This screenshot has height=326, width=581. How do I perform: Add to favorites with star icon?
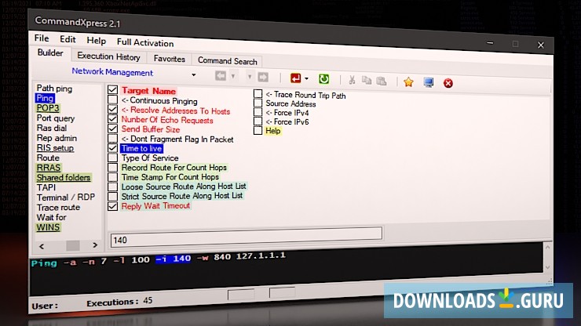[409, 81]
